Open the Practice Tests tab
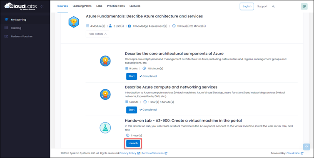The height and width of the screenshot is (158, 314). point(116,6)
